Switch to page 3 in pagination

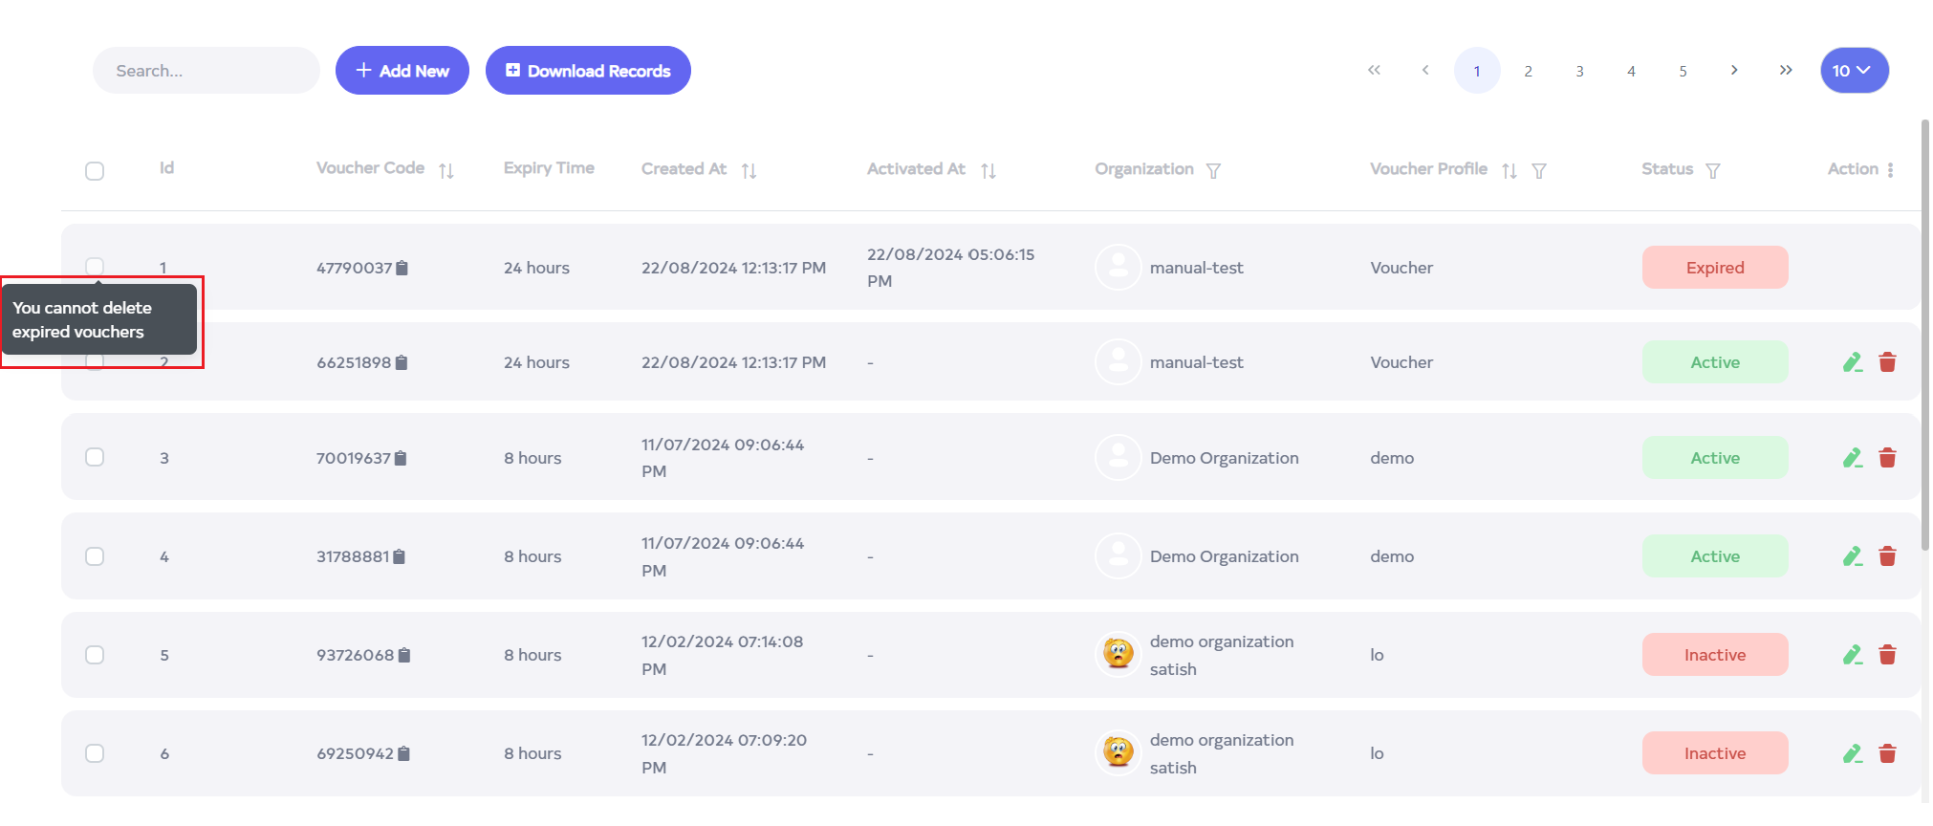coord(1579,71)
